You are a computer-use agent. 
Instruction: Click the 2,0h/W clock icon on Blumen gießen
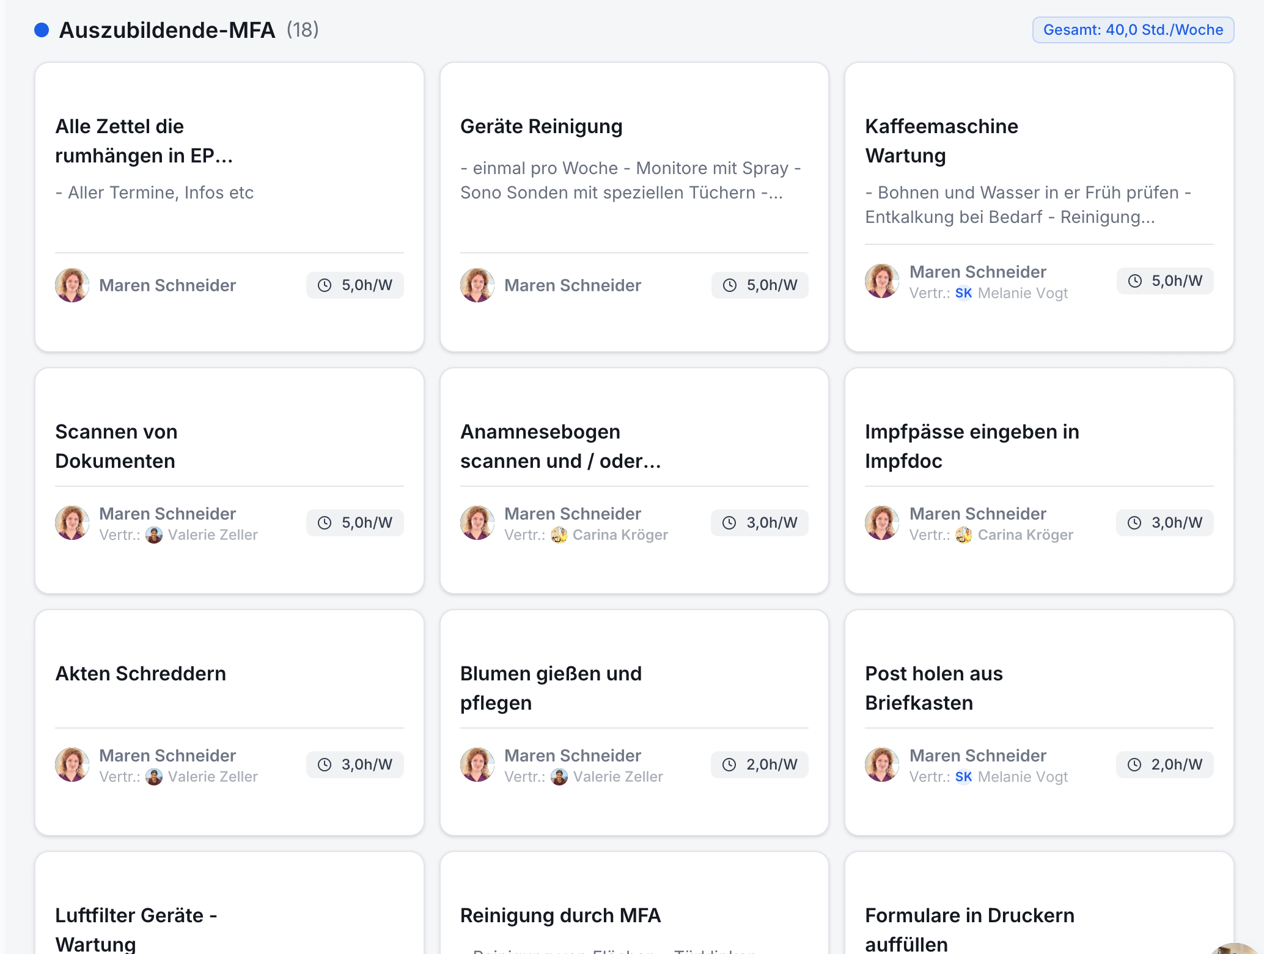(729, 765)
